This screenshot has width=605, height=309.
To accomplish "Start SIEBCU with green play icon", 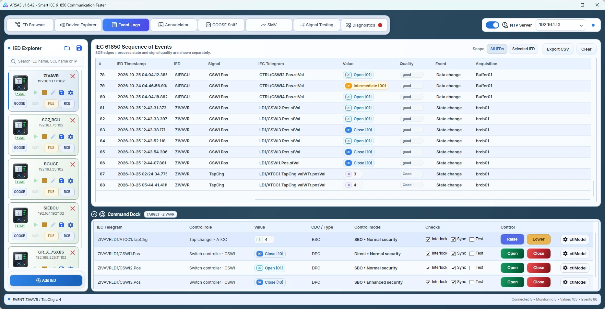I will (x=36, y=225).
